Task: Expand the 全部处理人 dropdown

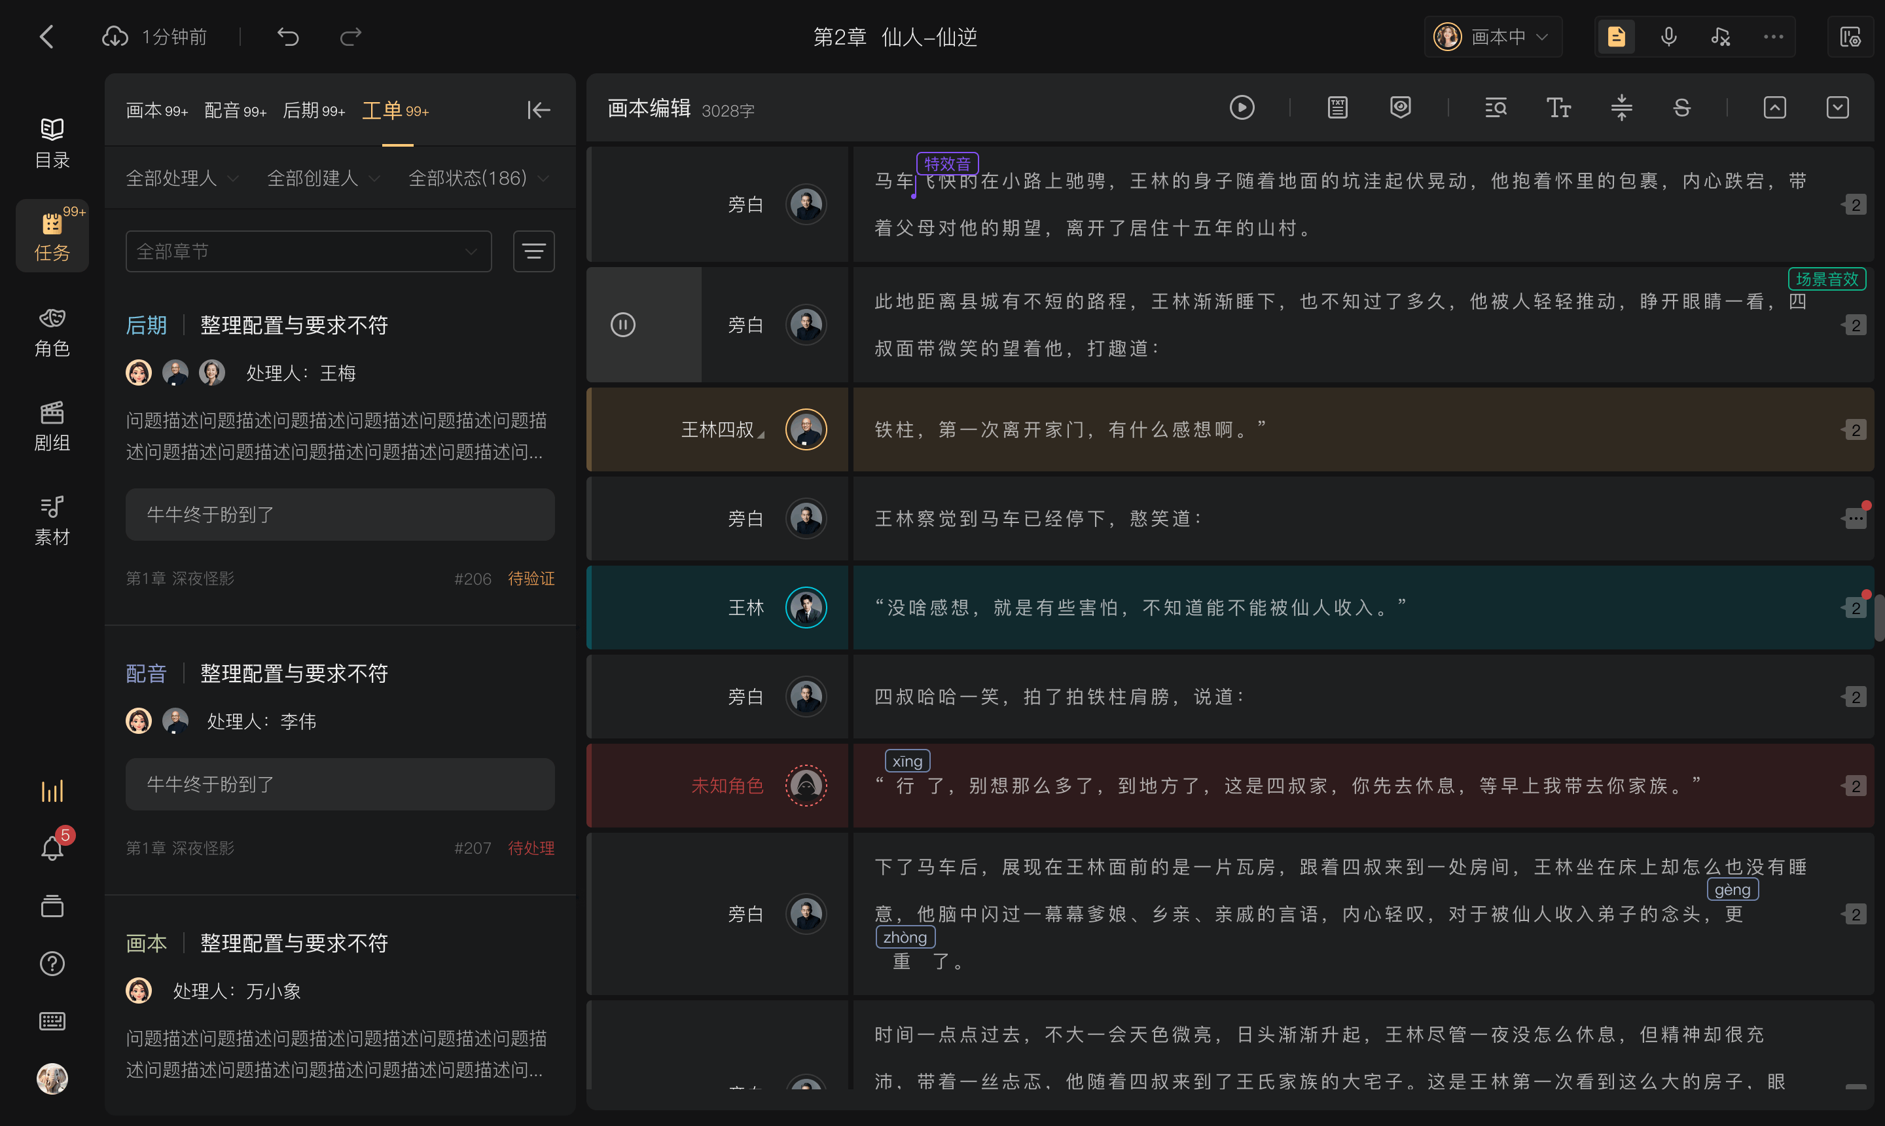Action: coord(182,178)
